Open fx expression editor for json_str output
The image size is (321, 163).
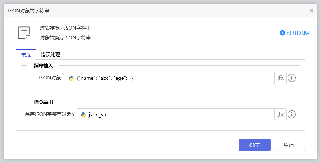click(x=280, y=115)
